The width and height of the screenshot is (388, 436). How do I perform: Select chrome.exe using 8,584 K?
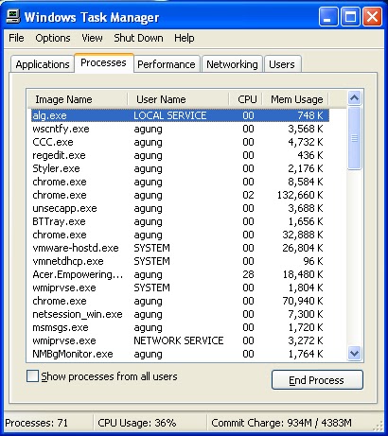coord(180,182)
